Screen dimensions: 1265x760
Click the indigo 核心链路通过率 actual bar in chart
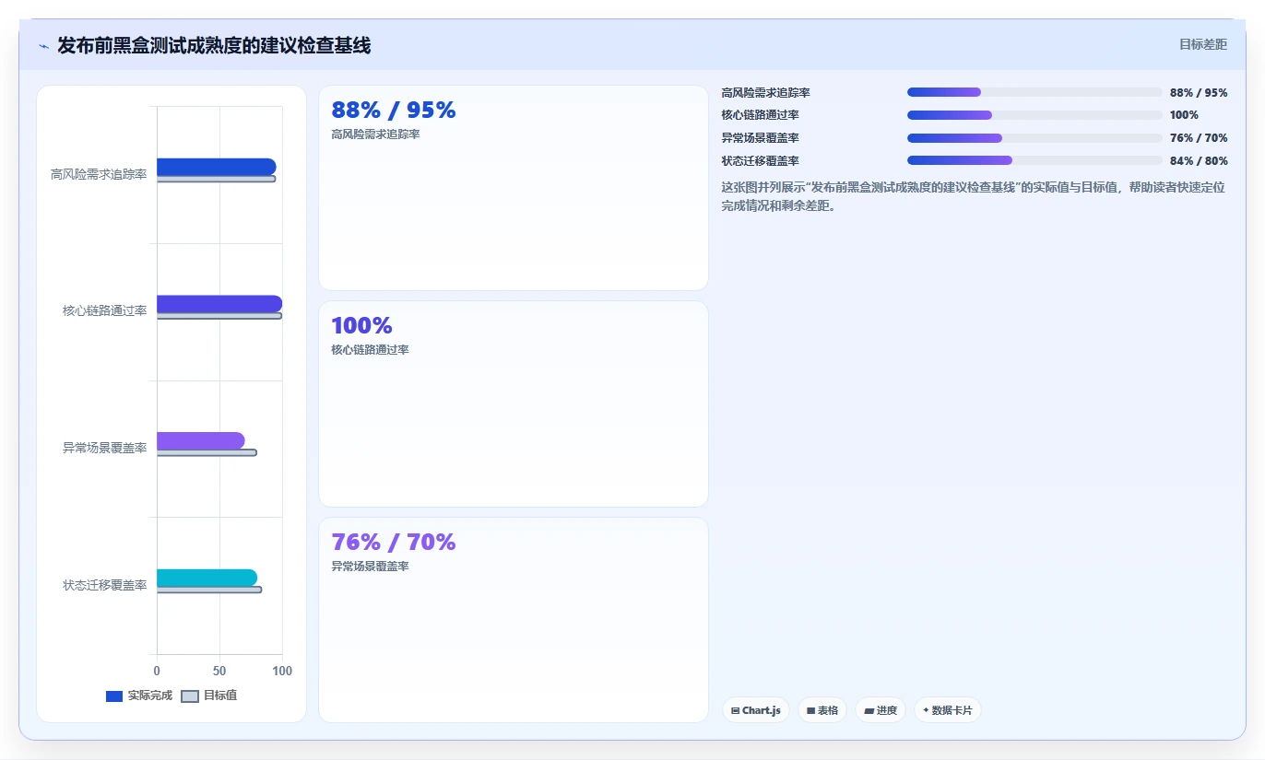(219, 304)
